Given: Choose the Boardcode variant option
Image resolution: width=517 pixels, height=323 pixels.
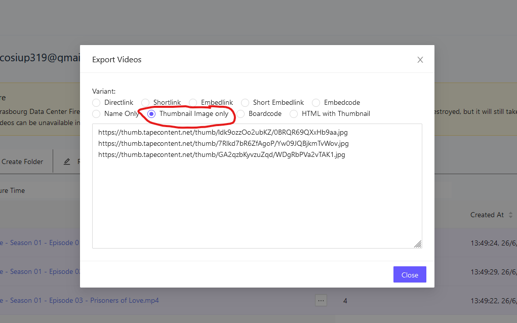Looking at the screenshot, I should [x=241, y=114].
